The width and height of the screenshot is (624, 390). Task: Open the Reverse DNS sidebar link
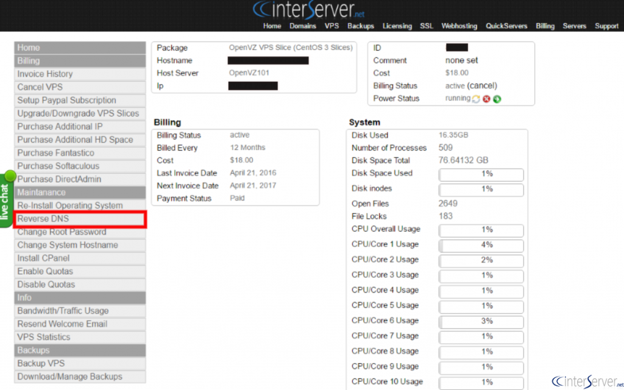coord(80,219)
